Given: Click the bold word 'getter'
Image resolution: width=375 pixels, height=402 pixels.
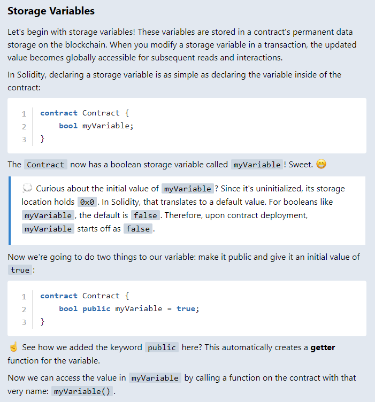Looking at the screenshot, I should tap(323, 347).
